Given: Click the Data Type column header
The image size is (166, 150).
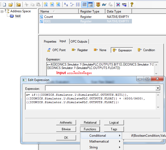Looking at the screenshot, I should [118, 11].
